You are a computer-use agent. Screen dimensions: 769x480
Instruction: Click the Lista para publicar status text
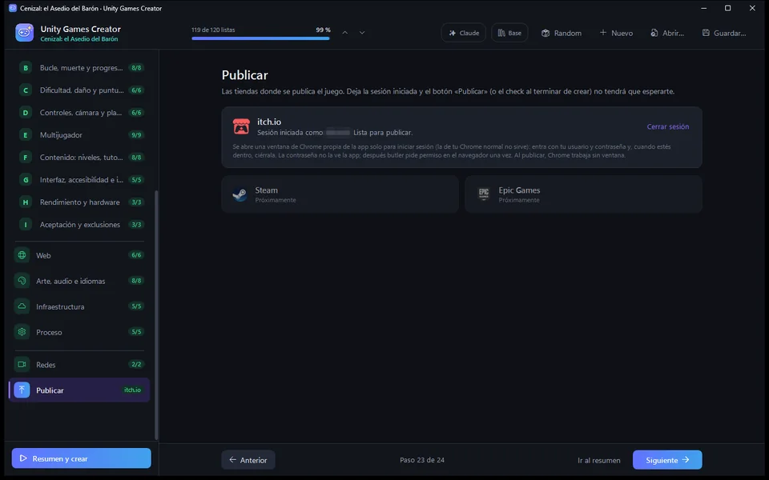coord(383,132)
